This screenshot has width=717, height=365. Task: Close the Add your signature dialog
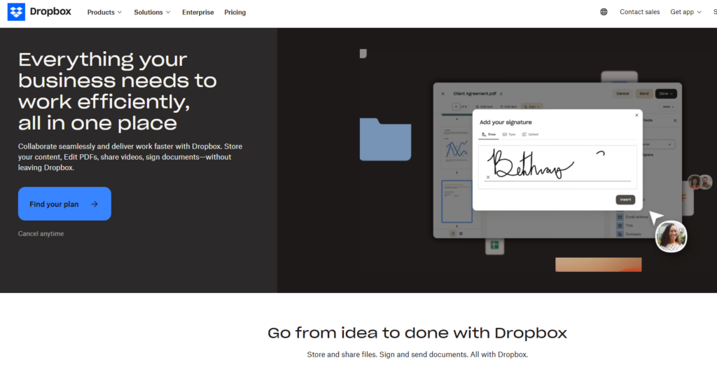tap(636, 115)
